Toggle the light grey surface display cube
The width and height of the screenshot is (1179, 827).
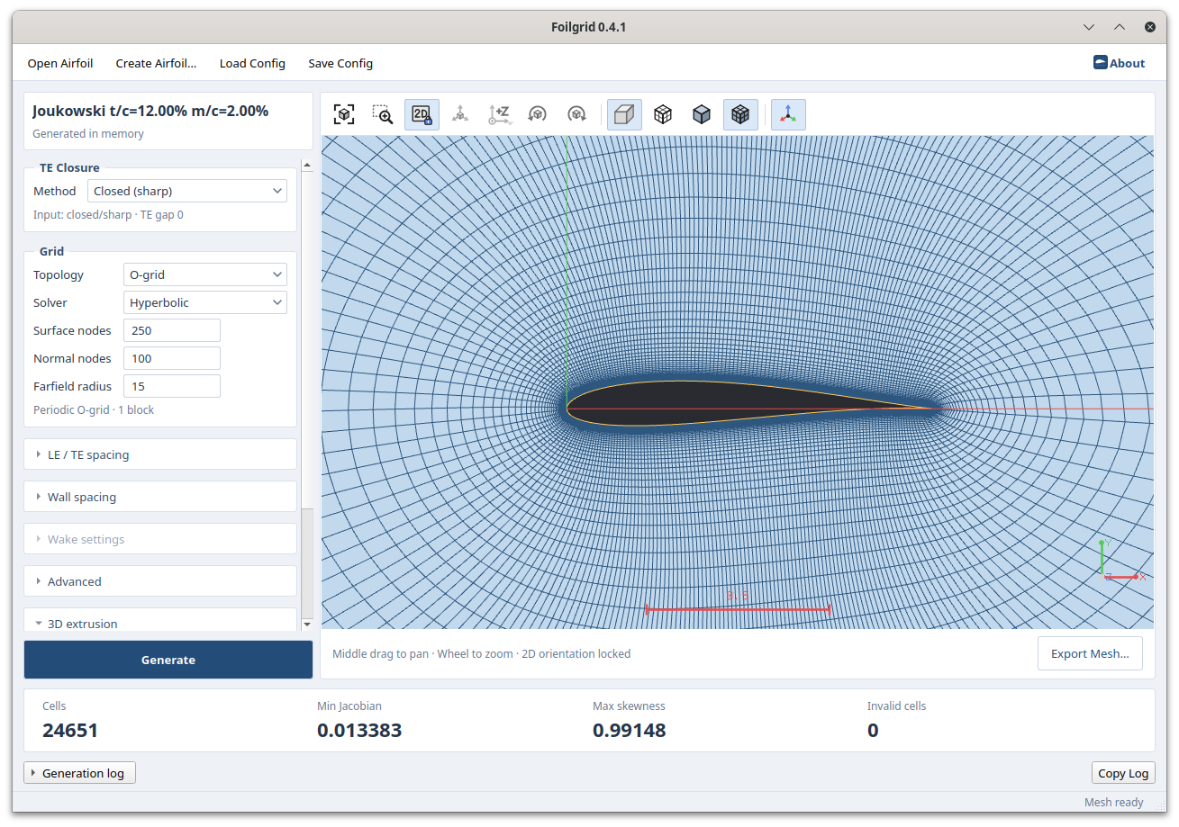[624, 114]
